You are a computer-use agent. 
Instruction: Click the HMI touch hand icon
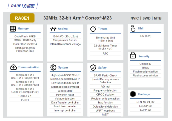(133, 28)
